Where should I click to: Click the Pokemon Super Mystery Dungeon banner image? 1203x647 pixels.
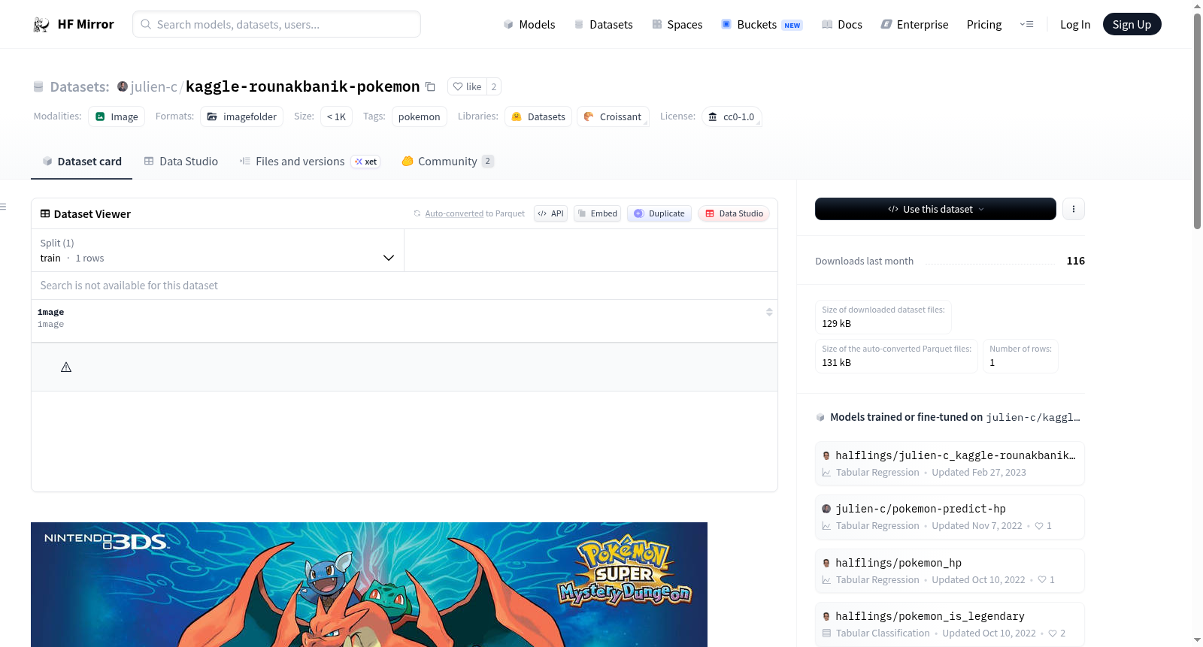369,585
